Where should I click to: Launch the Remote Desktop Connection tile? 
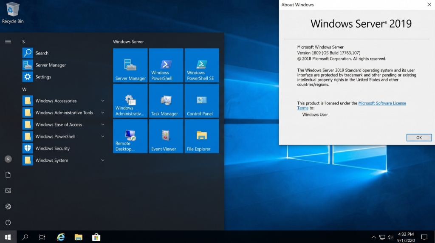[x=130, y=136]
